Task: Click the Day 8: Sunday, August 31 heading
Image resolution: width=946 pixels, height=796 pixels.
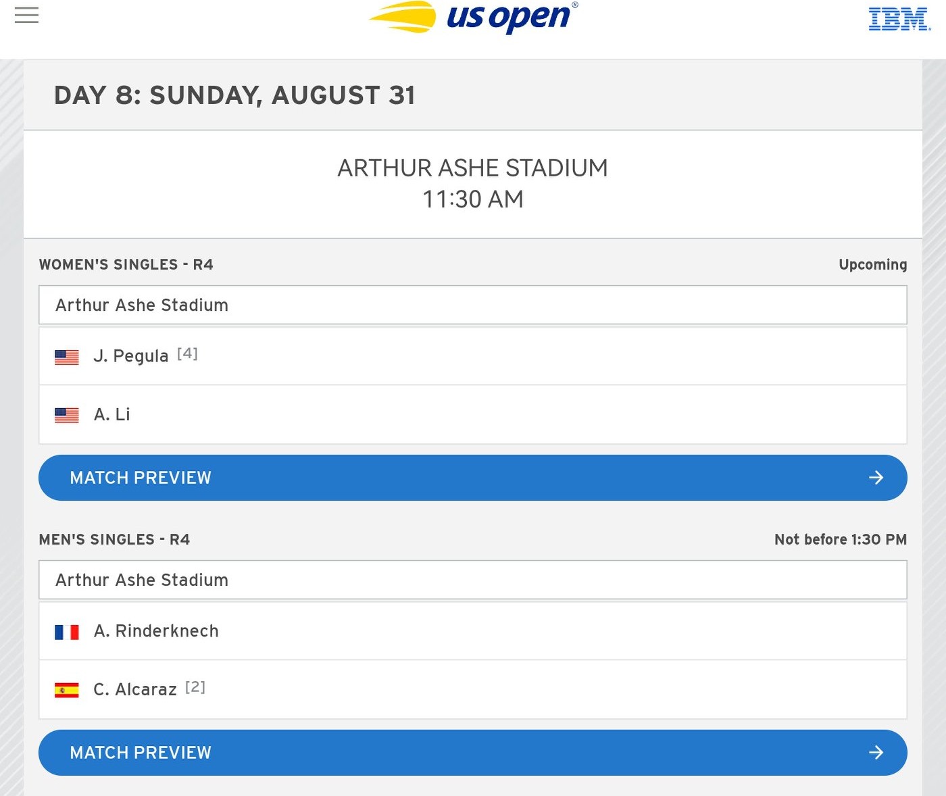Action: point(234,95)
